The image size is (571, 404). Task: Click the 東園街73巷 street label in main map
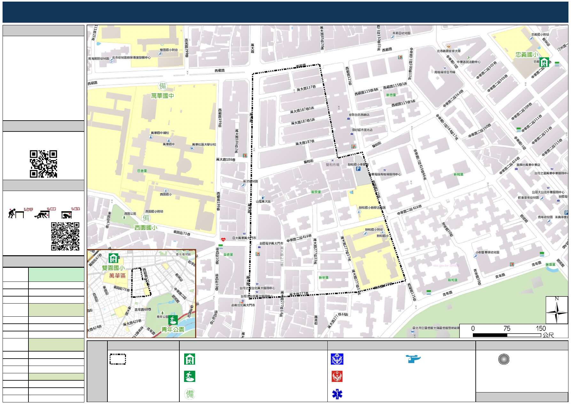[x=182, y=233]
